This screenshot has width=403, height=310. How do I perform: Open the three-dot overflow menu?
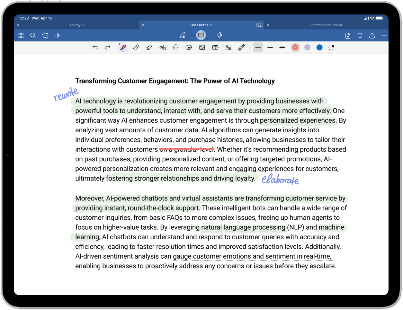pos(384,35)
